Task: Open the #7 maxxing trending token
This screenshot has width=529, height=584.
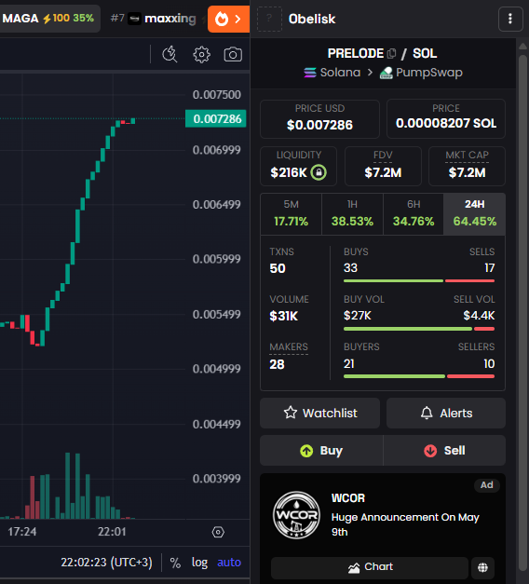Action: 154,19
